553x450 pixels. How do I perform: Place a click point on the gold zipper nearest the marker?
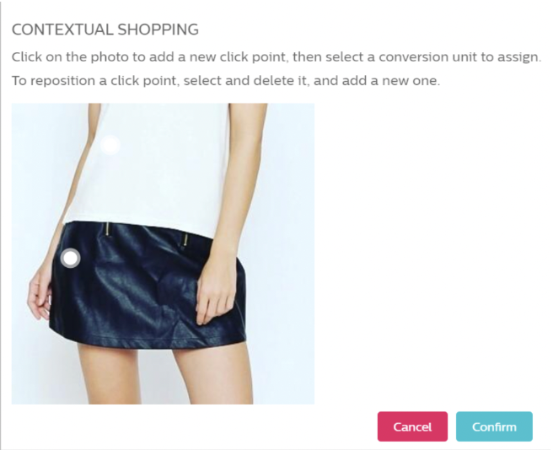coord(108,228)
